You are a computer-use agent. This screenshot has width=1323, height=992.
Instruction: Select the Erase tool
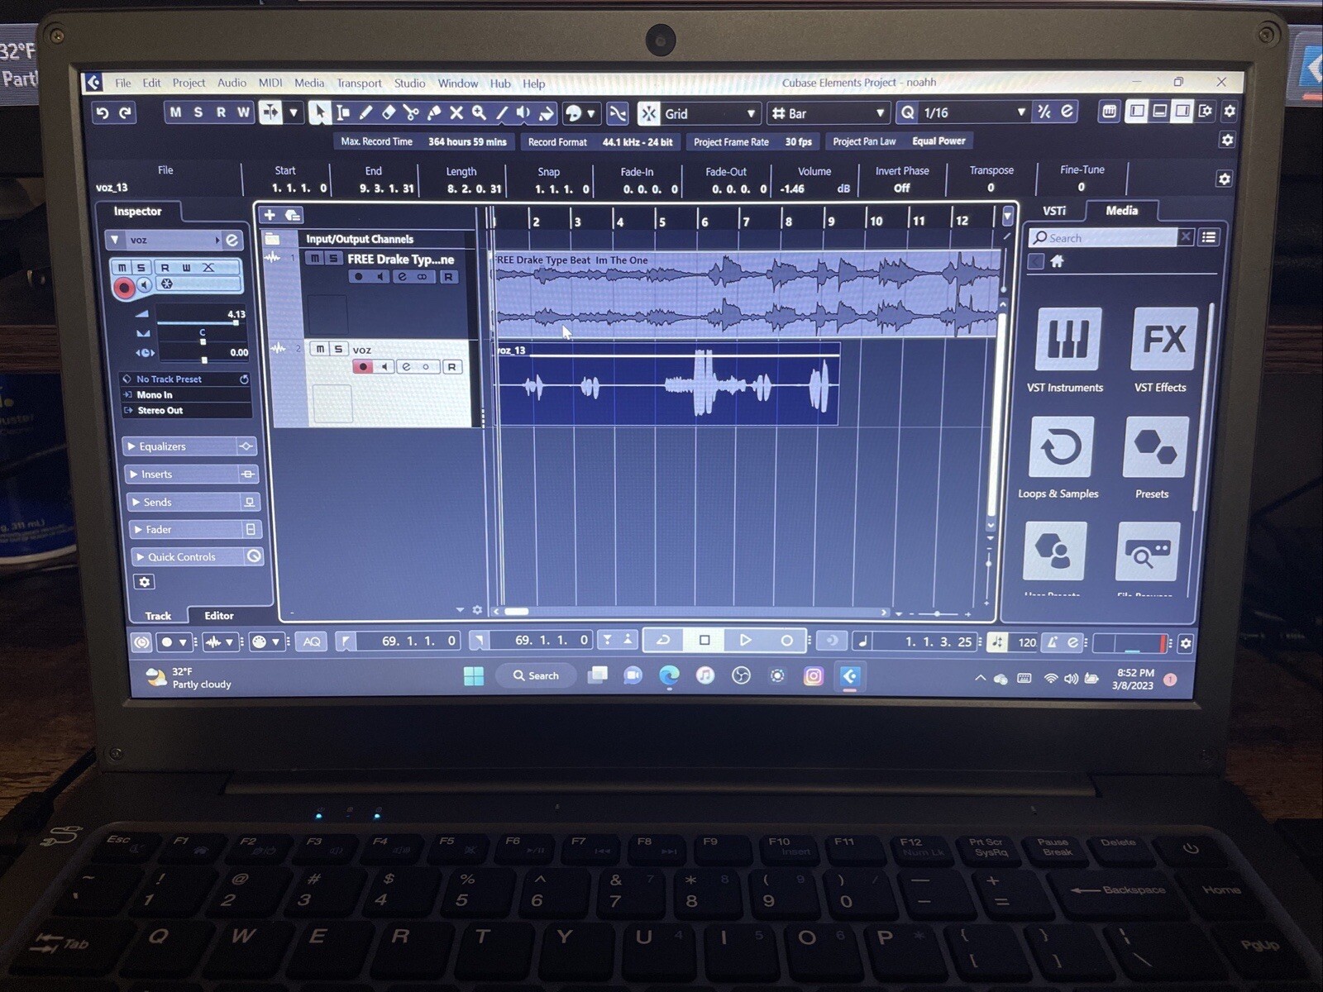pos(388,112)
